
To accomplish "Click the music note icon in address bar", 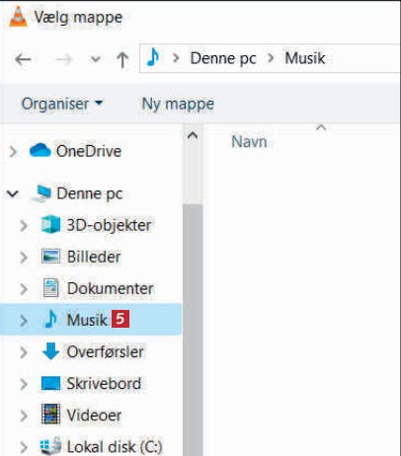I will (x=153, y=57).
